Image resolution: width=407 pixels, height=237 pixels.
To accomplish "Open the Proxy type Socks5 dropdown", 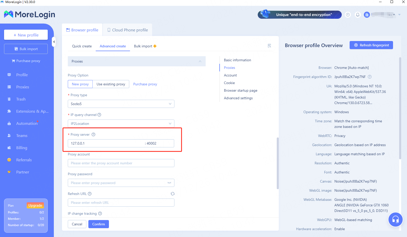I will point(121,104).
